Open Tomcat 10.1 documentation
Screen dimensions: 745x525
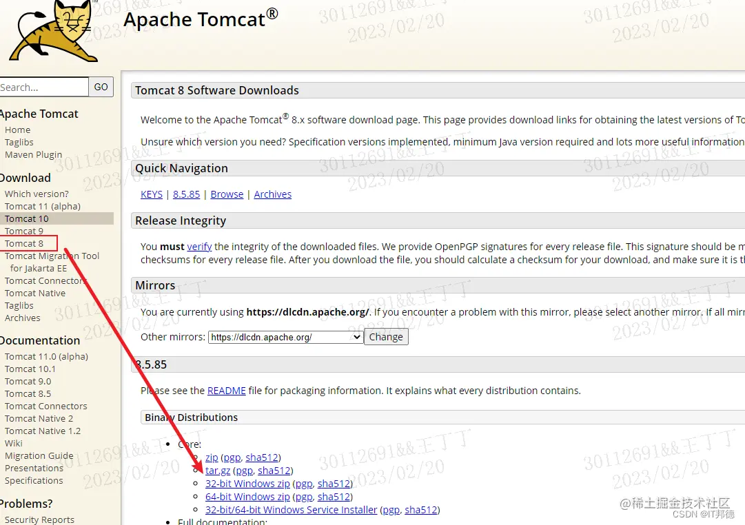(x=30, y=369)
